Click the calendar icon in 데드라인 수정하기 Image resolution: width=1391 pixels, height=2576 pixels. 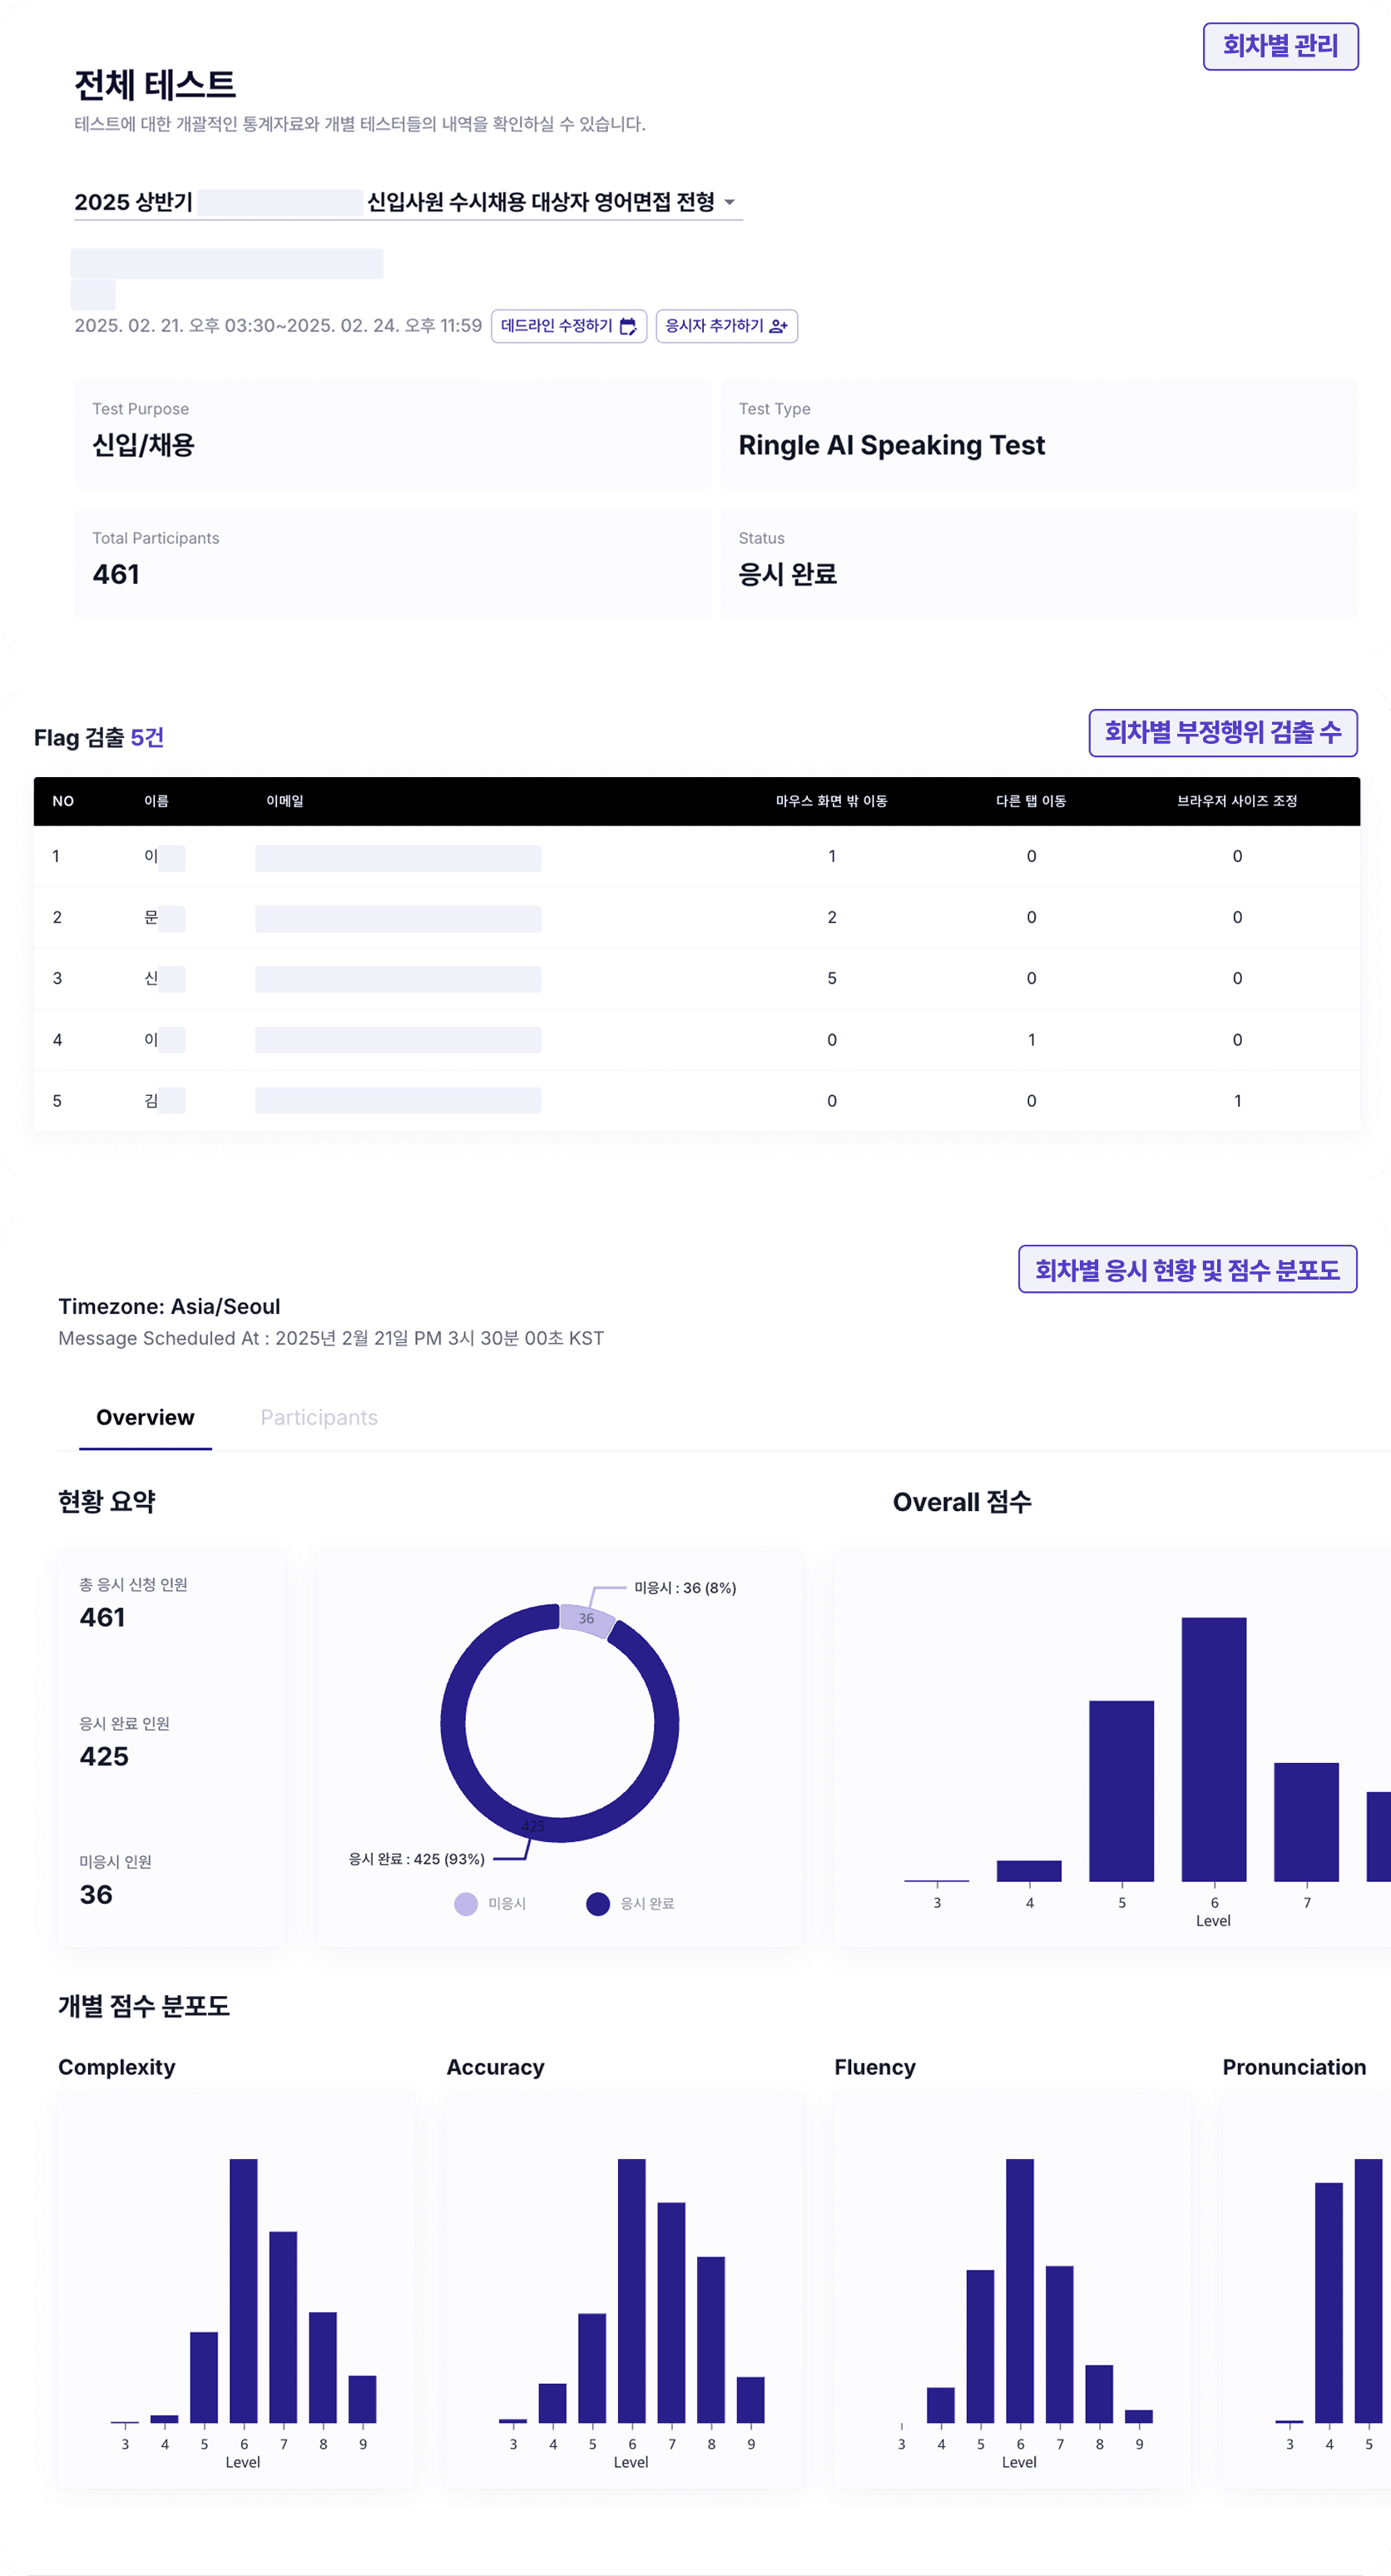pyautogui.click(x=628, y=326)
